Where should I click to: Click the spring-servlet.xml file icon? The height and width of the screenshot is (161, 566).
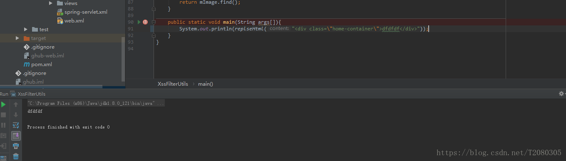point(60,12)
